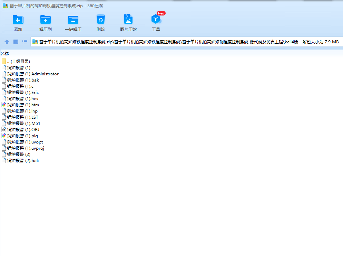Select the file 锅炉报警 (1).uvopt
Image resolution: width=343 pixels, height=256 pixels.
pyautogui.click(x=22, y=142)
